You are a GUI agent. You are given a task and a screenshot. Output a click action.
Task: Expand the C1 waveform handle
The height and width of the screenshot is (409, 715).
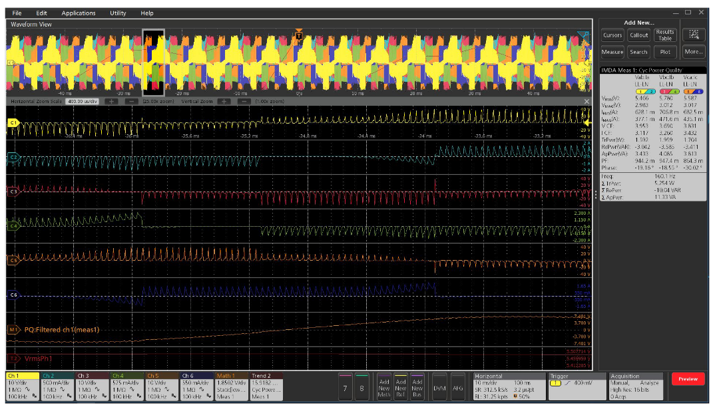pyautogui.click(x=13, y=122)
